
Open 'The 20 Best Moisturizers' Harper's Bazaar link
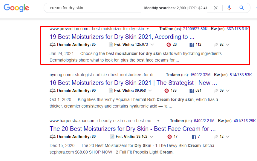click(x=132, y=129)
